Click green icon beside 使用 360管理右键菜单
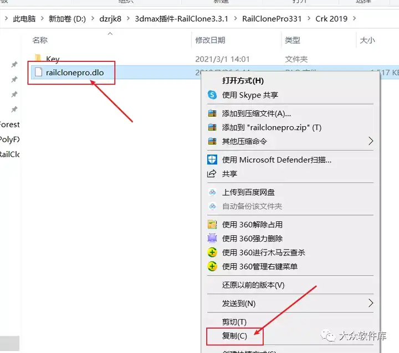This screenshot has height=353, width=399. pos(212,266)
